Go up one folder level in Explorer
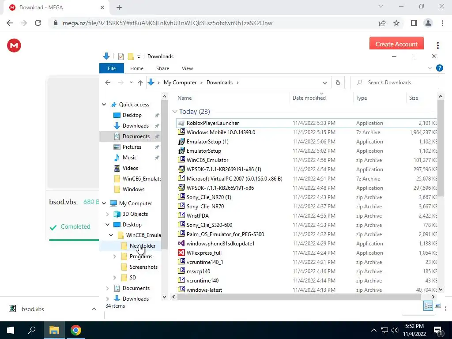Screen dimensions: 452x339 coord(140,83)
